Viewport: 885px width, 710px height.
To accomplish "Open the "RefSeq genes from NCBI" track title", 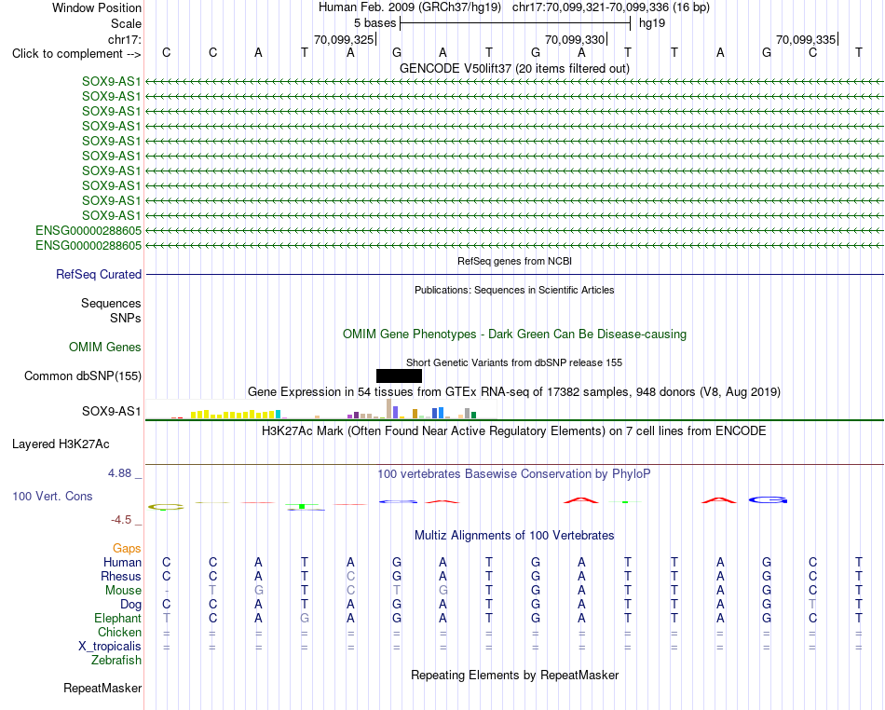I will click(514, 261).
